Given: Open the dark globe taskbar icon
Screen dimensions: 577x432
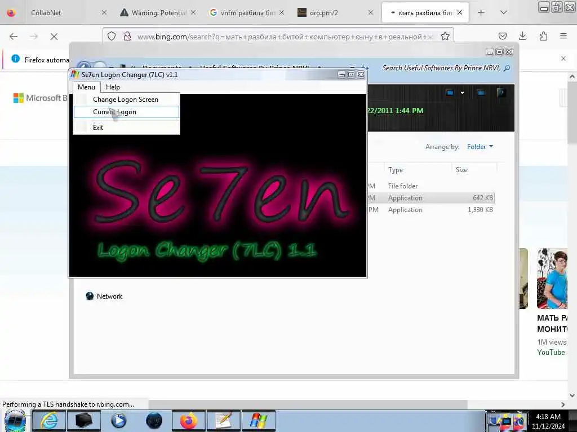Looking at the screenshot, I should click(x=154, y=421).
